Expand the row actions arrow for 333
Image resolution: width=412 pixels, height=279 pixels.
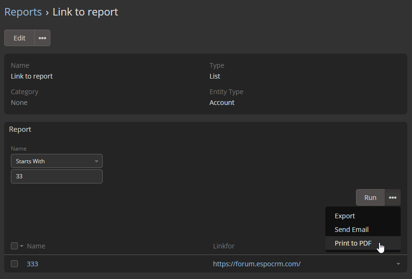(x=398, y=264)
